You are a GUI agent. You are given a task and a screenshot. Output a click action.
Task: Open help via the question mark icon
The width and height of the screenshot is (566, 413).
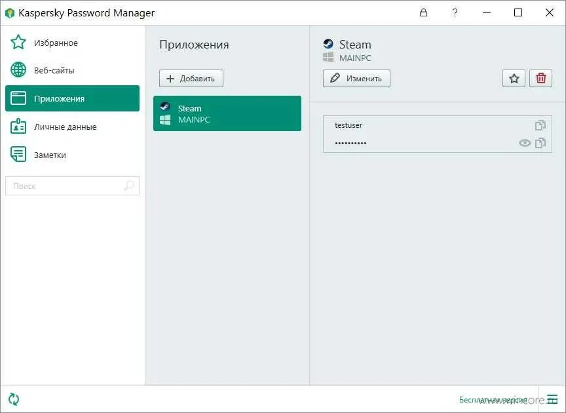tap(455, 12)
